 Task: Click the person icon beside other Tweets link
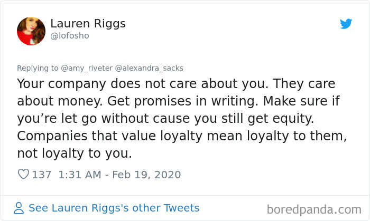[19, 208]
